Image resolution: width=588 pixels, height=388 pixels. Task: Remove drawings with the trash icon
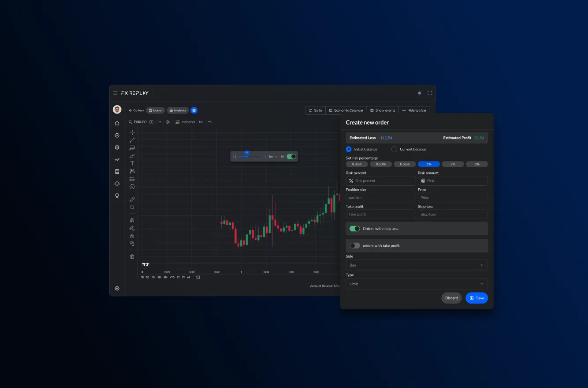tap(132, 256)
